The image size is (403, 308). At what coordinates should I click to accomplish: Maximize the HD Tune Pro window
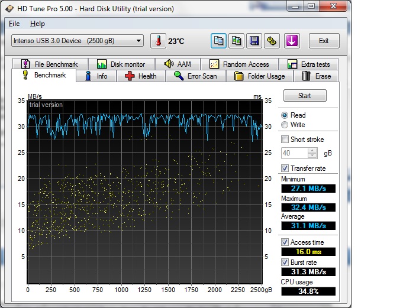[311, 6]
